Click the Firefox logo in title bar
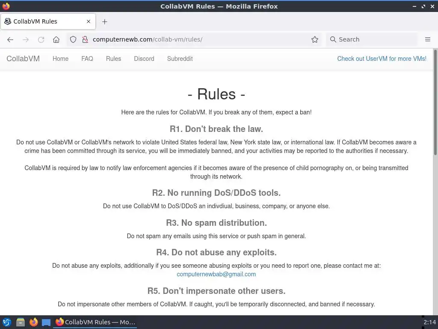438x329 pixels. click(6, 6)
